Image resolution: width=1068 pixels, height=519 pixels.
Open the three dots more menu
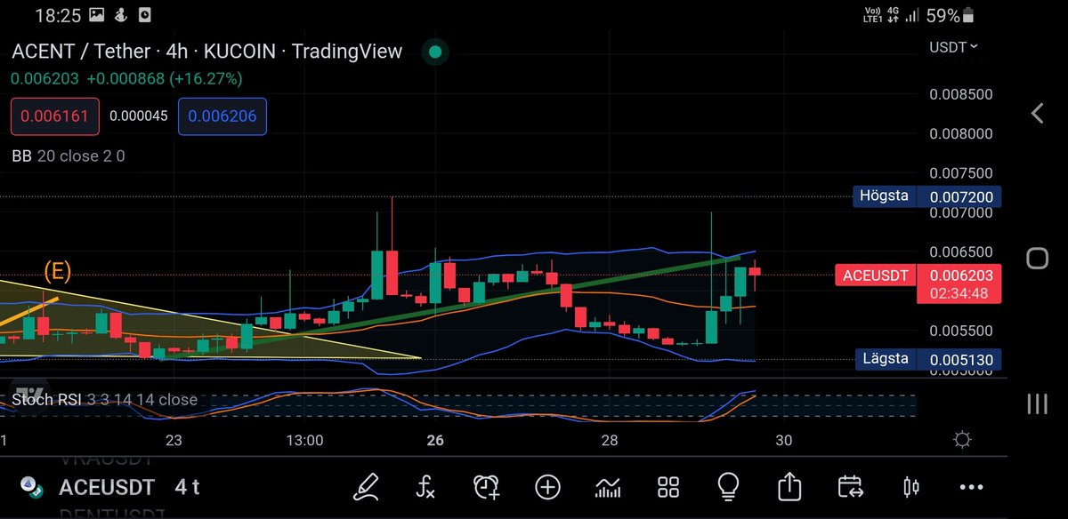971,487
